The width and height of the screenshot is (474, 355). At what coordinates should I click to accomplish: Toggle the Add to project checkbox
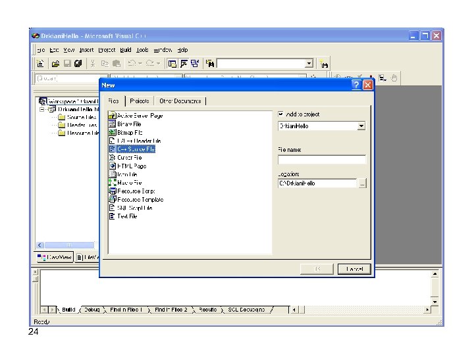[281, 114]
